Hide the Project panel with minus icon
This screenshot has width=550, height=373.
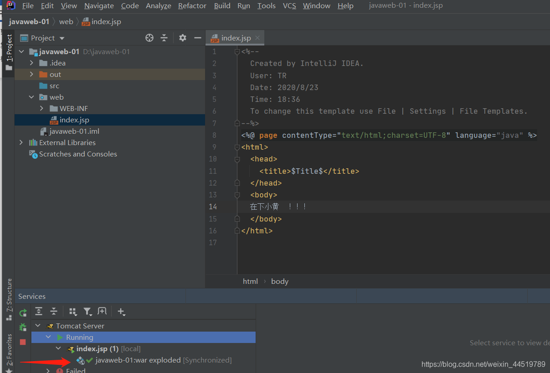click(197, 38)
